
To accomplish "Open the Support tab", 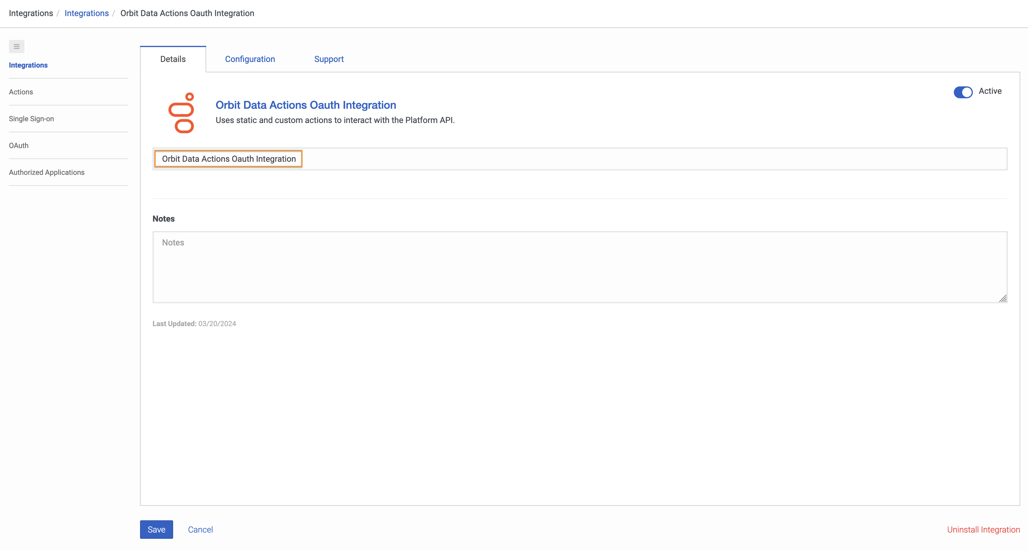I will [329, 59].
